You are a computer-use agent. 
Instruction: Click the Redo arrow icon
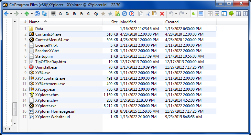(x=181, y=14)
